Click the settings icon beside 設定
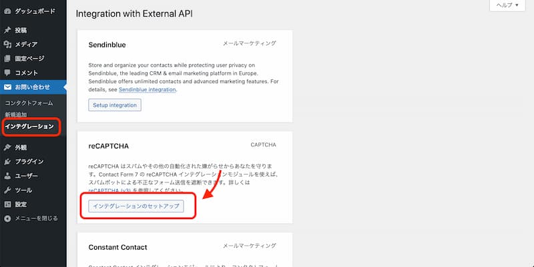Image resolution: width=534 pixels, height=267 pixels. tap(7, 204)
